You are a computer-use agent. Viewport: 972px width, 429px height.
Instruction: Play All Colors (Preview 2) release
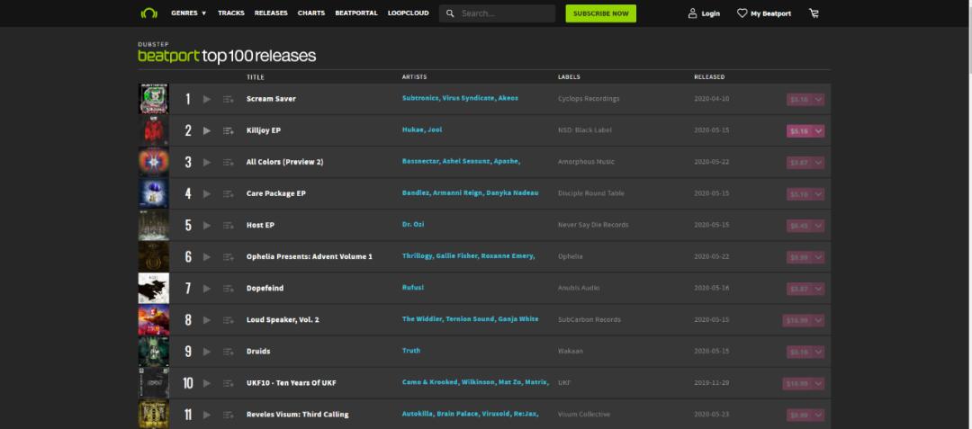point(207,162)
